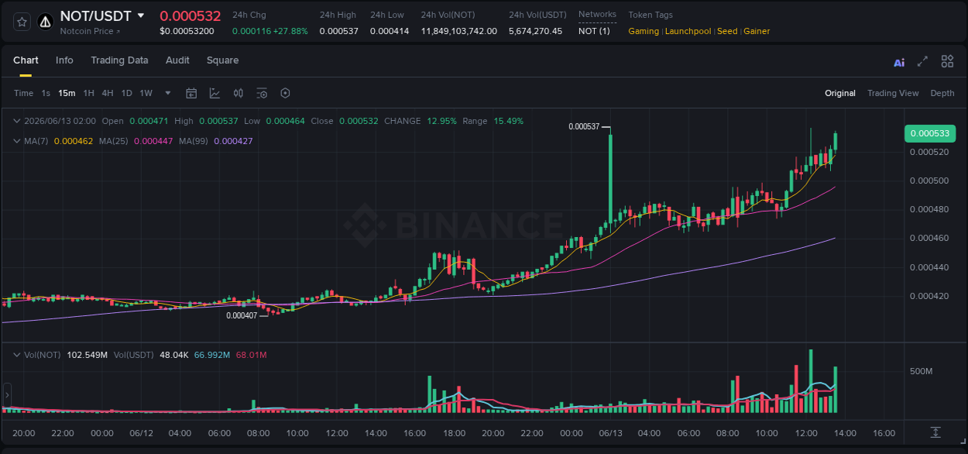Screen dimensions: 968x454
Task: Open the technical indicators icon
Action: pyautogui.click(x=215, y=93)
